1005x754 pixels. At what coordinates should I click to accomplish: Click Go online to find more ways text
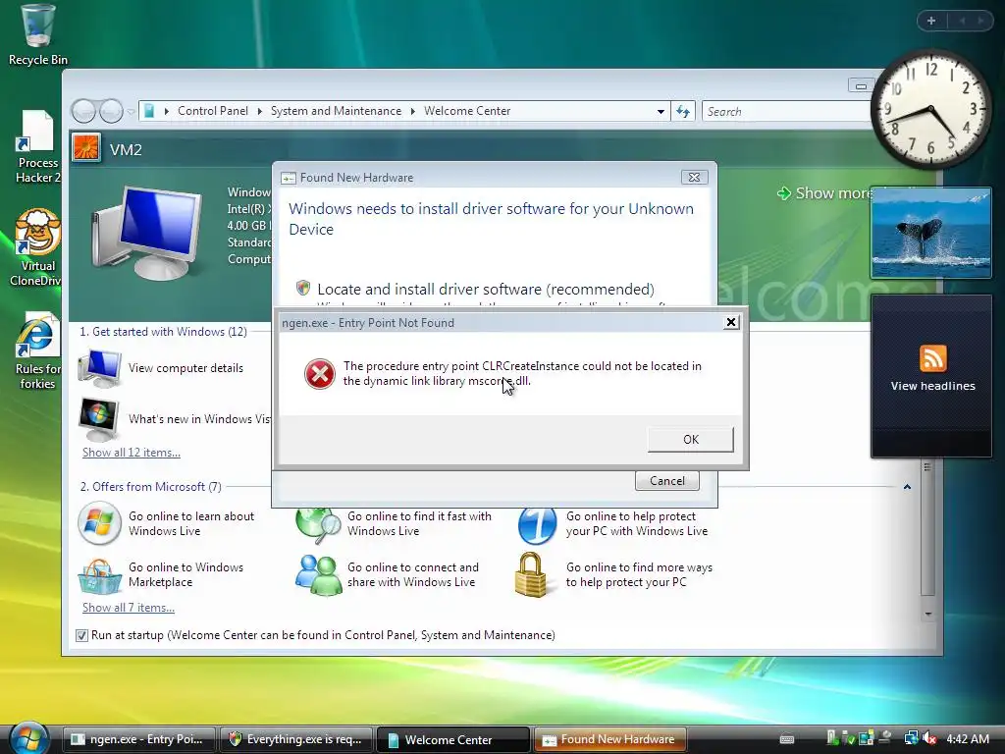point(639,574)
